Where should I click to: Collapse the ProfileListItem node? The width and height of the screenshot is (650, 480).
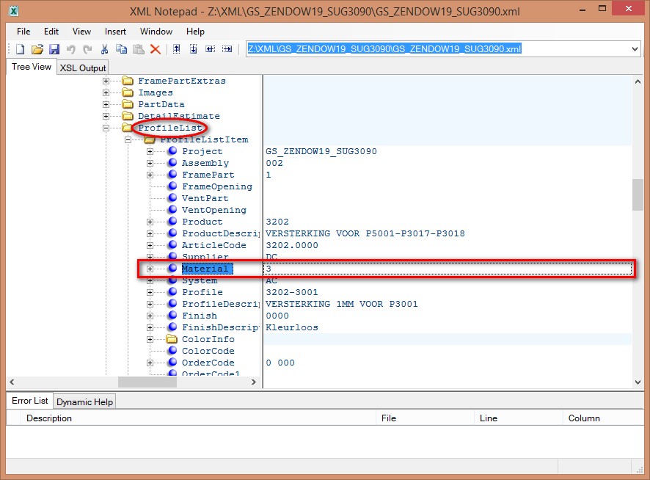128,139
